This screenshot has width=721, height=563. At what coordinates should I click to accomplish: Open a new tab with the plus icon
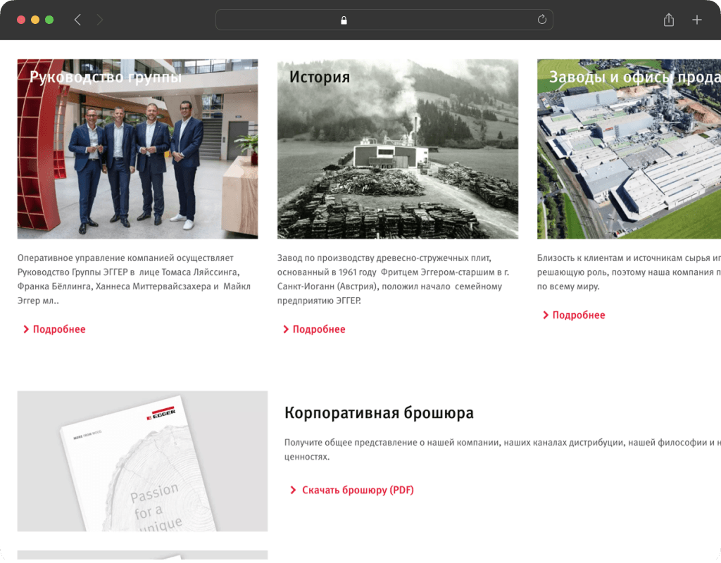tap(696, 20)
